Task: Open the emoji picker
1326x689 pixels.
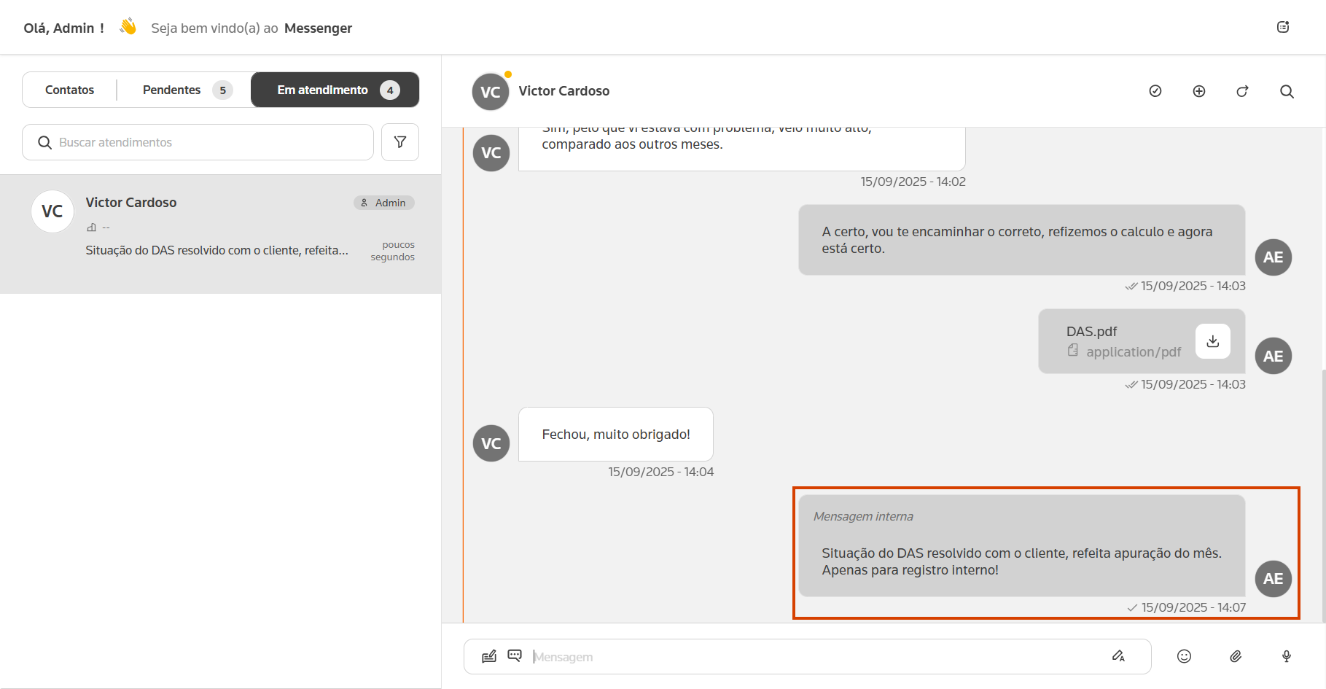Action: [1184, 656]
